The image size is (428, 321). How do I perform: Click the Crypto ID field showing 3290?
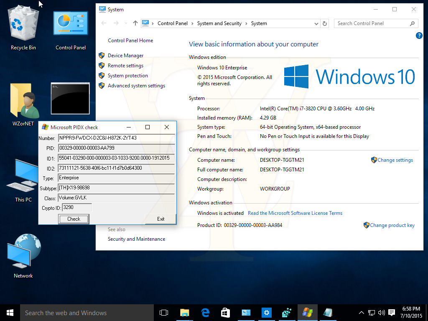click(77, 207)
